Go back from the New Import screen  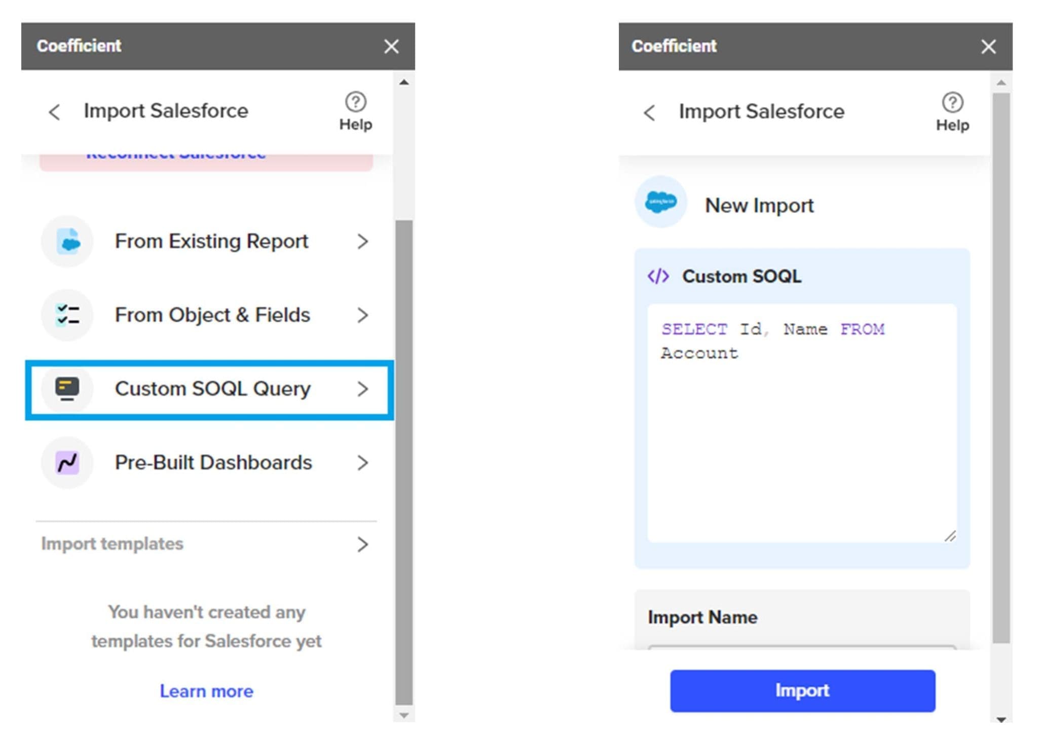tap(650, 112)
